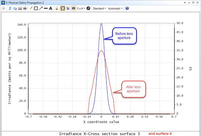Select the text annotation 'A' tool
Viewport: 201px width, 136px height.
coord(51,8)
